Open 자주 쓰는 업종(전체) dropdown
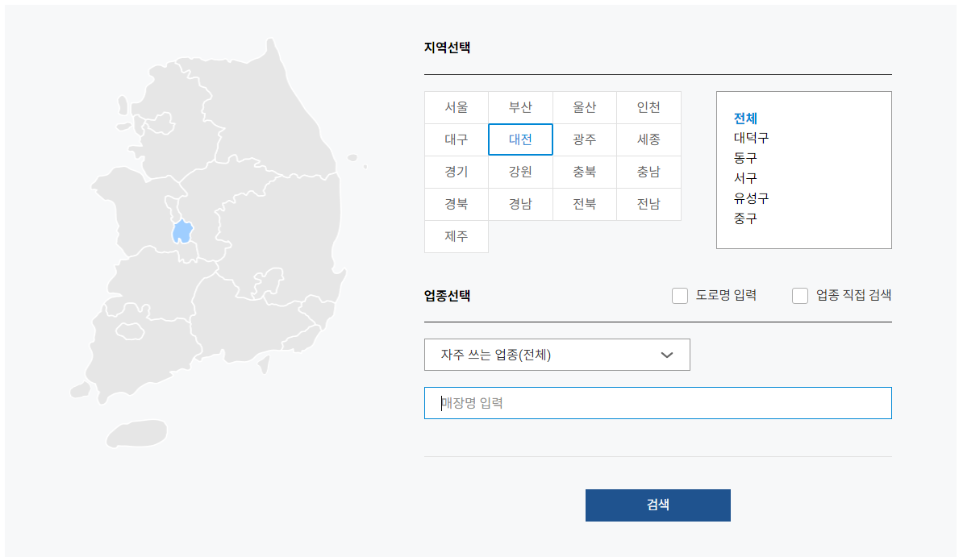Viewport: 959px width, 557px height. 557,355
